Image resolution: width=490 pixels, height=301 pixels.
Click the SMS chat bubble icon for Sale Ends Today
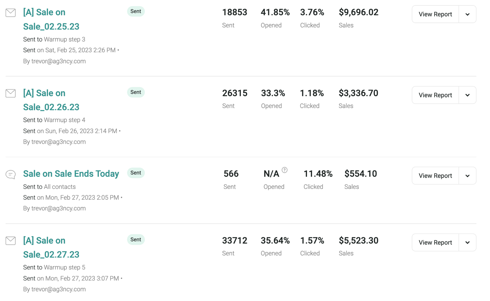(11, 175)
